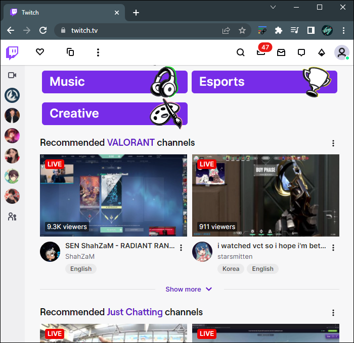Share this page from the address bar
The width and height of the screenshot is (354, 343).
[226, 30]
